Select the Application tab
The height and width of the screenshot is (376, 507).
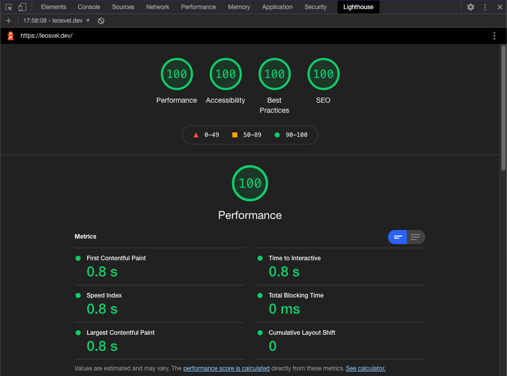coord(277,7)
